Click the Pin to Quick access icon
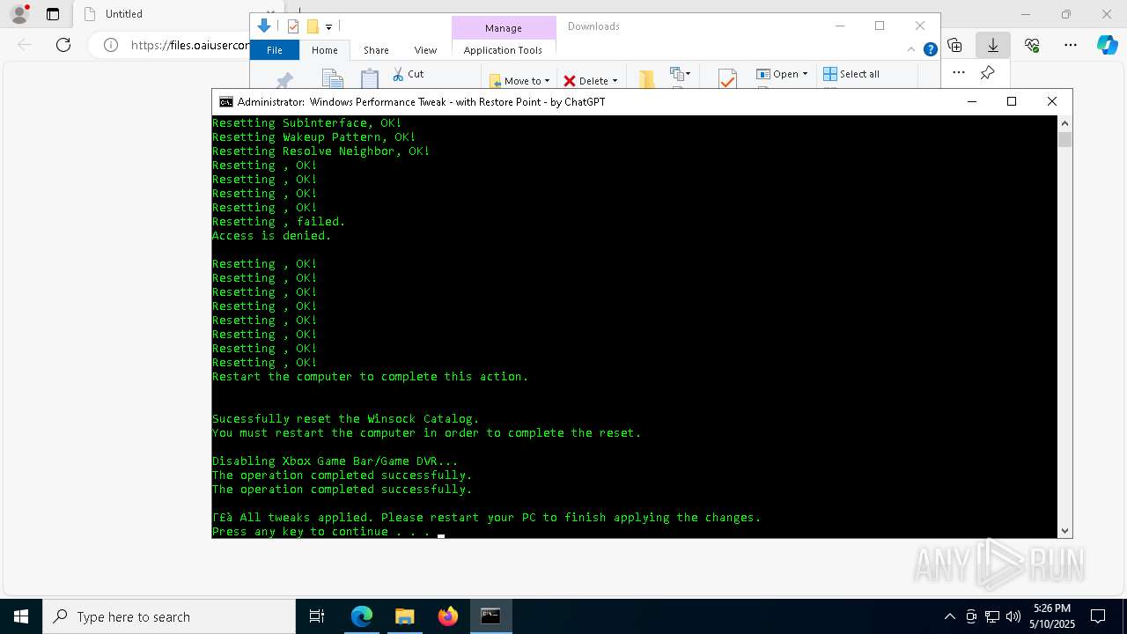The image size is (1127, 634). pos(284,80)
